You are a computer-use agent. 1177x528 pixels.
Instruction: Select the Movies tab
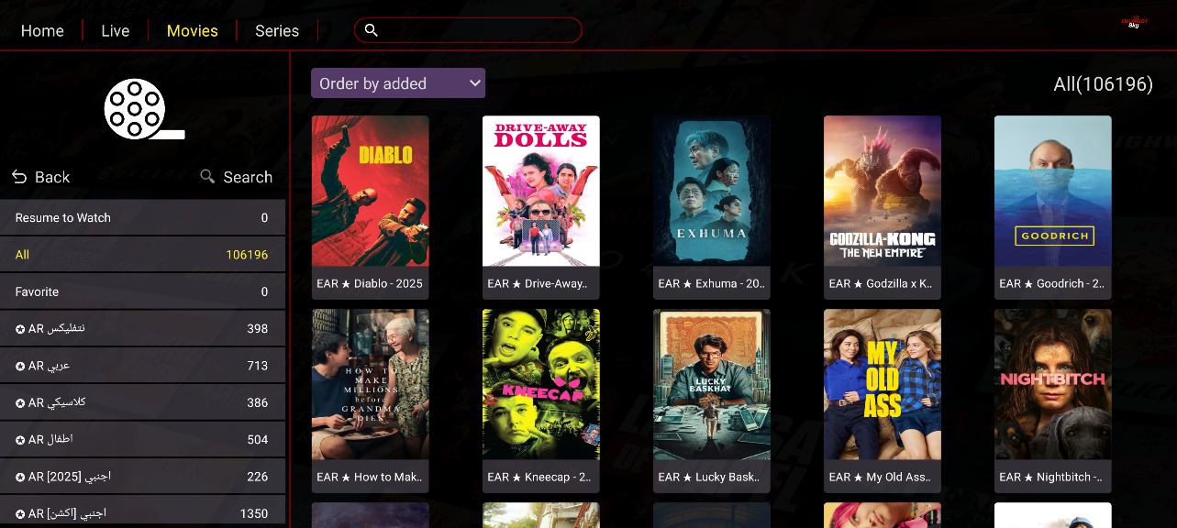pos(192,31)
